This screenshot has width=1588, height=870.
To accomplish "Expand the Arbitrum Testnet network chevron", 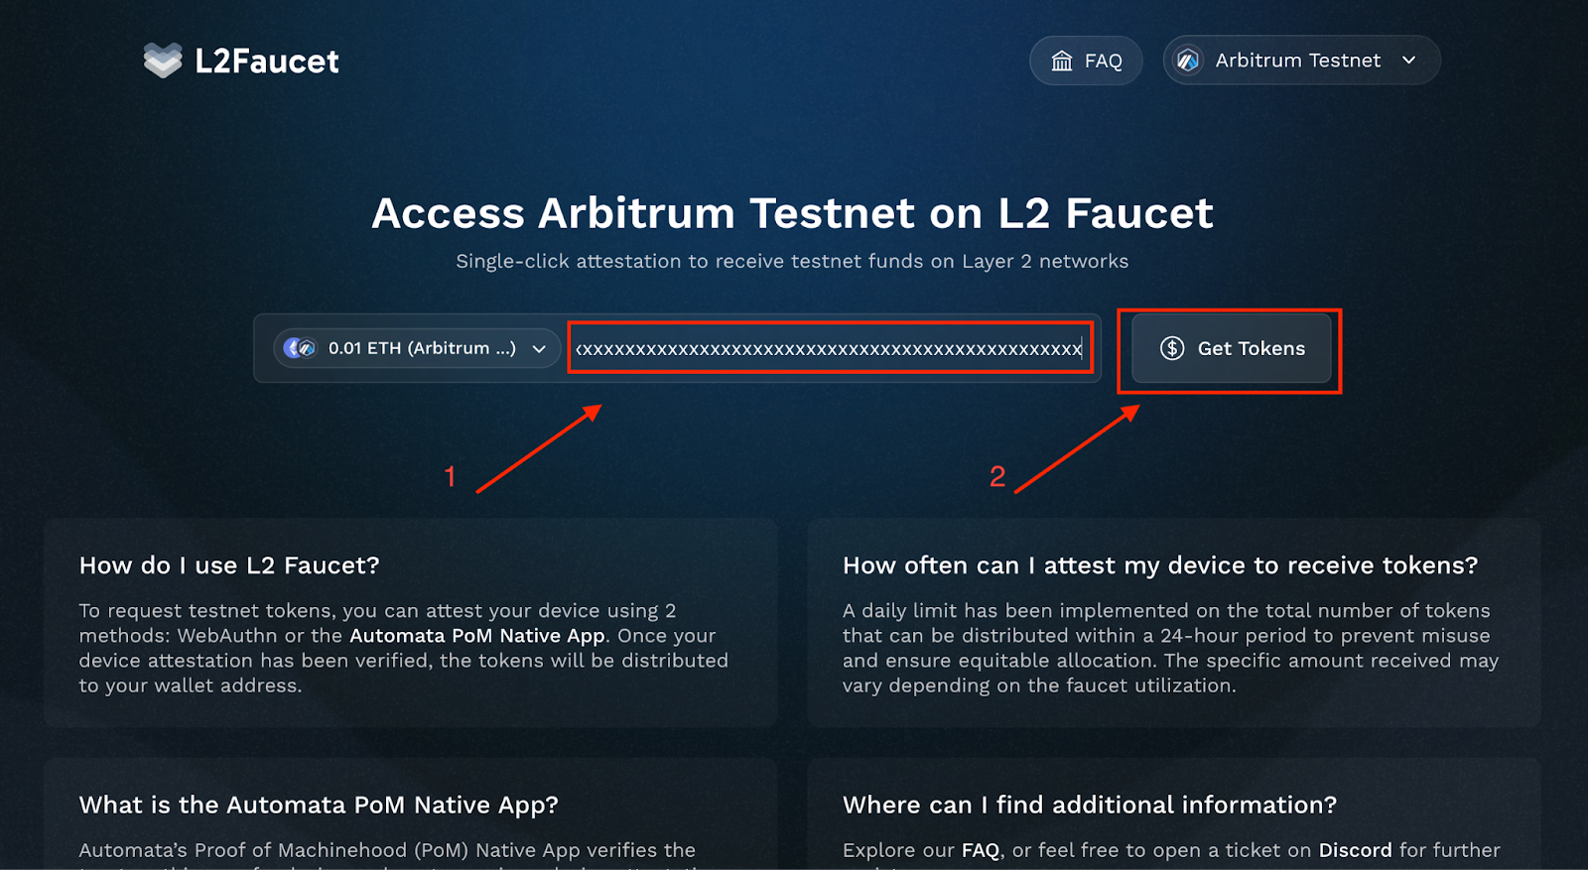I will pos(1409,61).
